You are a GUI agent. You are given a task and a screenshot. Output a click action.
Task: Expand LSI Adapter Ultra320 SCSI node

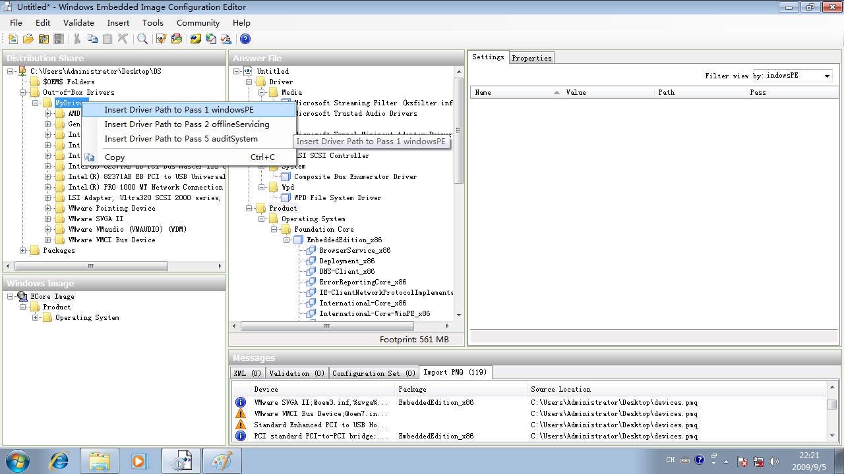(x=48, y=197)
